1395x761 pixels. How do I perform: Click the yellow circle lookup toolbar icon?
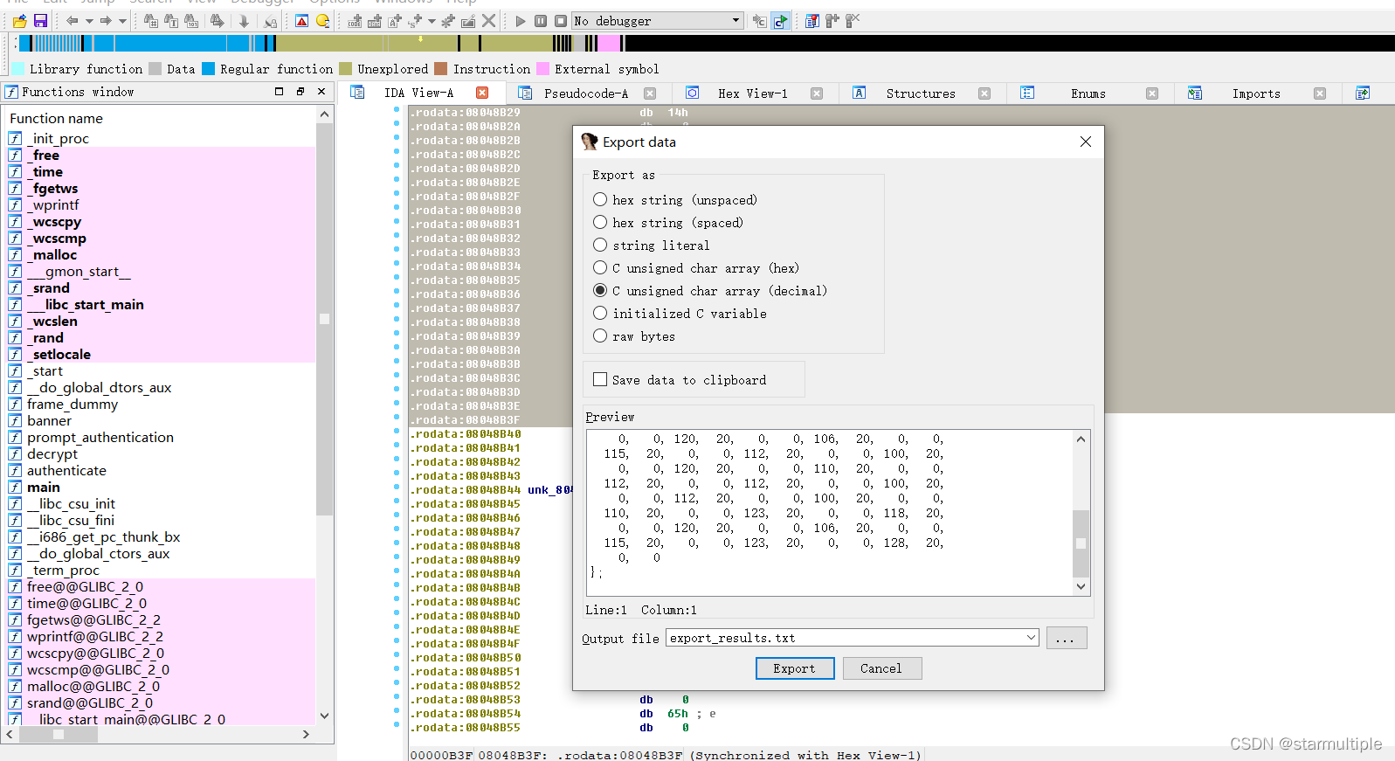point(323,21)
